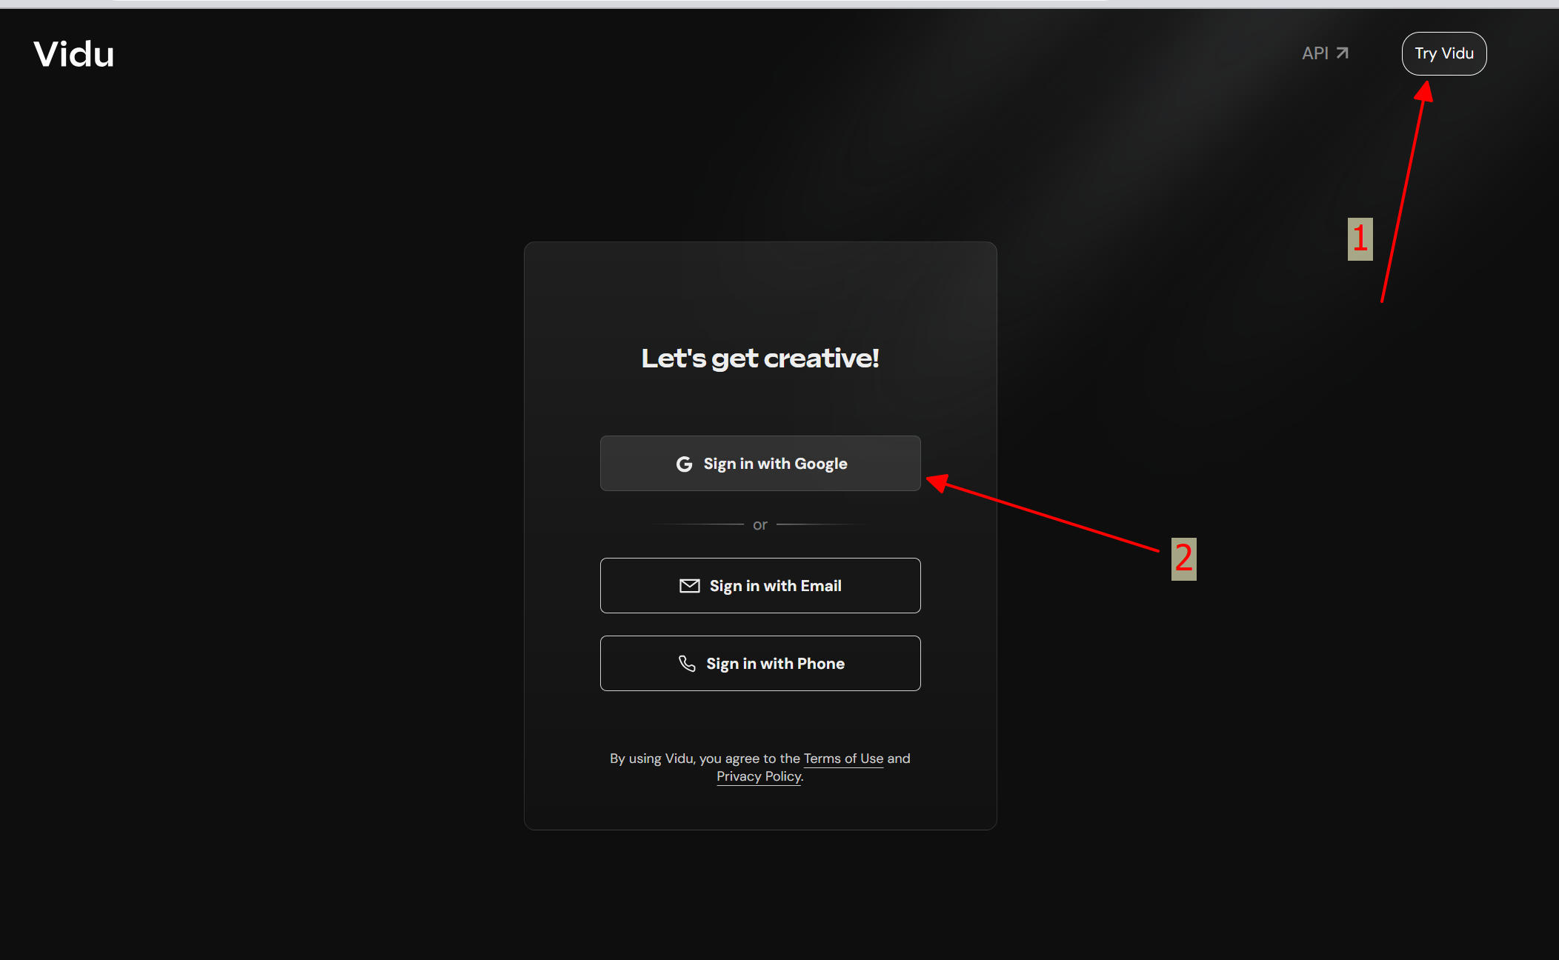Image resolution: width=1559 pixels, height=960 pixels.
Task: Click the "or" divider text
Action: pyautogui.click(x=760, y=525)
